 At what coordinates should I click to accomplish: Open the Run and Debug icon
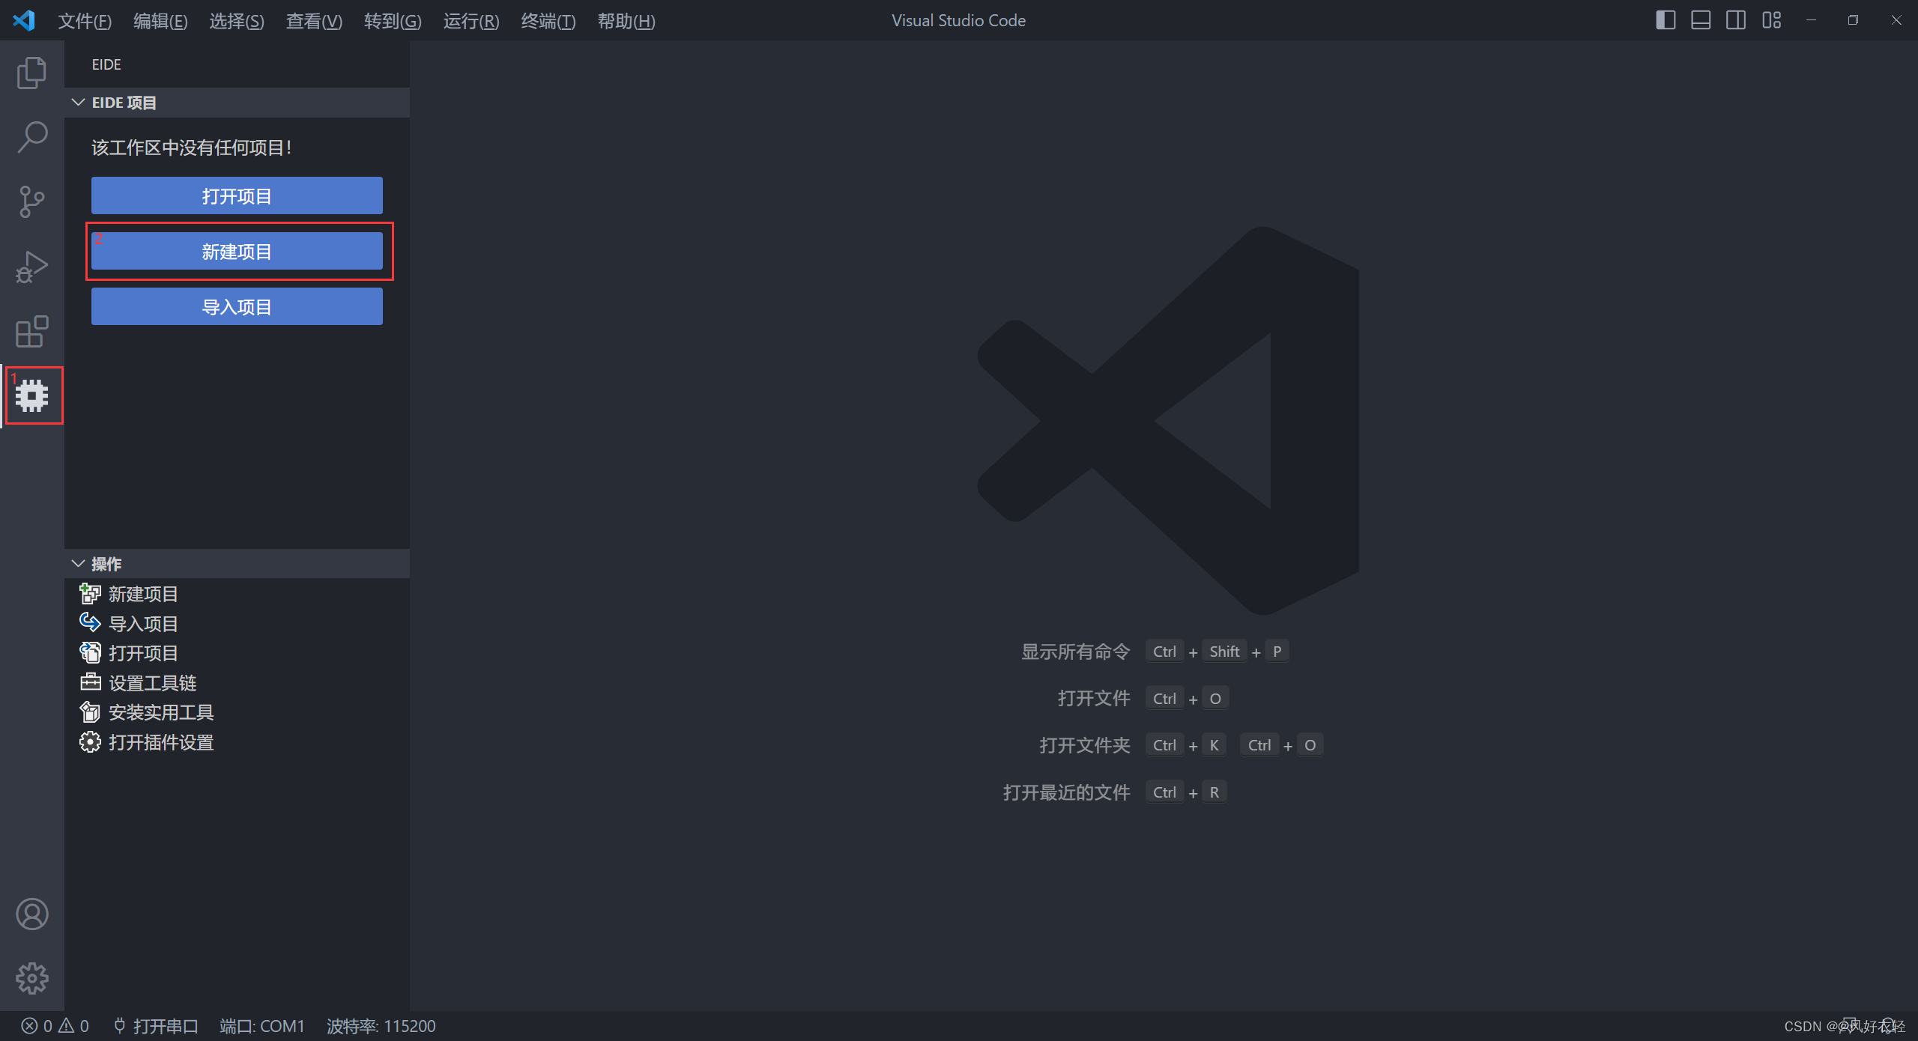(31, 267)
